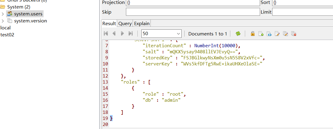
Task: Go to the next page of results
Action: [122, 33]
